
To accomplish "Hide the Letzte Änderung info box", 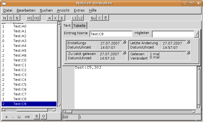I will click(188, 42).
